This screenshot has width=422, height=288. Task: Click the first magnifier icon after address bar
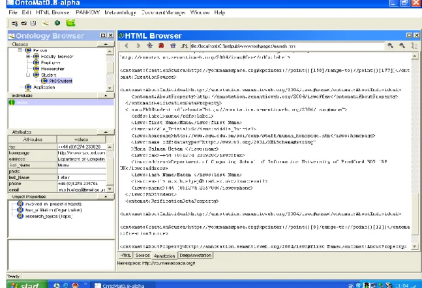(x=390, y=46)
